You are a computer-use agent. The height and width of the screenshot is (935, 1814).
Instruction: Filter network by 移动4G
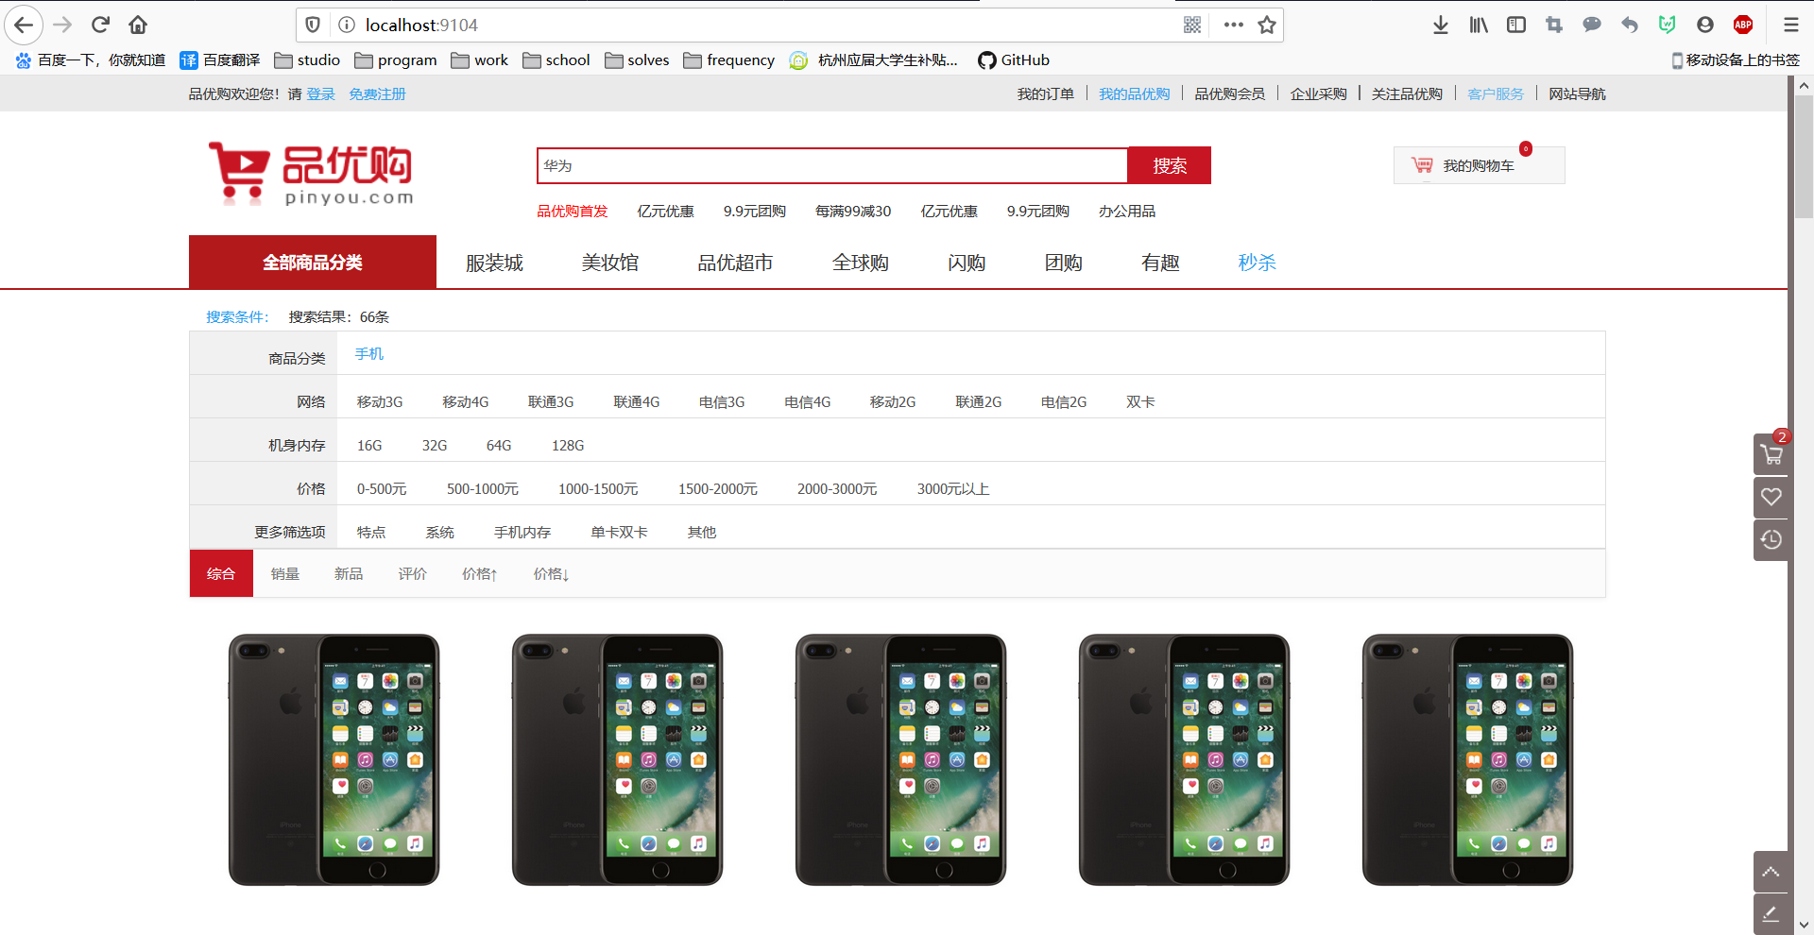click(x=466, y=401)
